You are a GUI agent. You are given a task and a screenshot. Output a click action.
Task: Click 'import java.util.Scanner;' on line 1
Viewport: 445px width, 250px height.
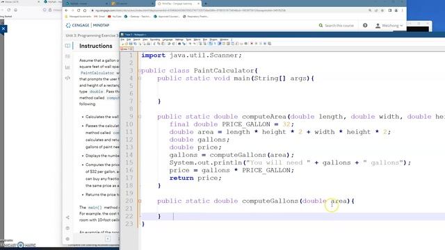[192, 56]
